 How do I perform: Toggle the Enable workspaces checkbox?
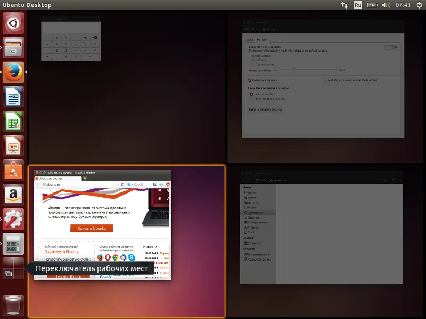pos(250,80)
